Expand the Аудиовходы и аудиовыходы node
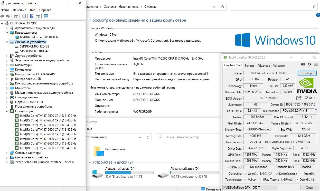320x191 pixels. (7, 28)
